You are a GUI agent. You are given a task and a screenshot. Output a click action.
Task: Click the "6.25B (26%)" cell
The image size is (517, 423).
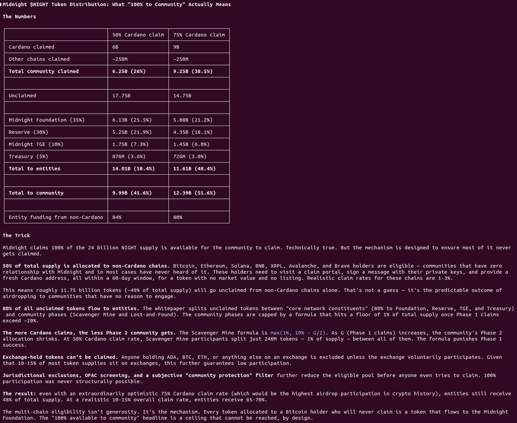pyautogui.click(x=129, y=71)
